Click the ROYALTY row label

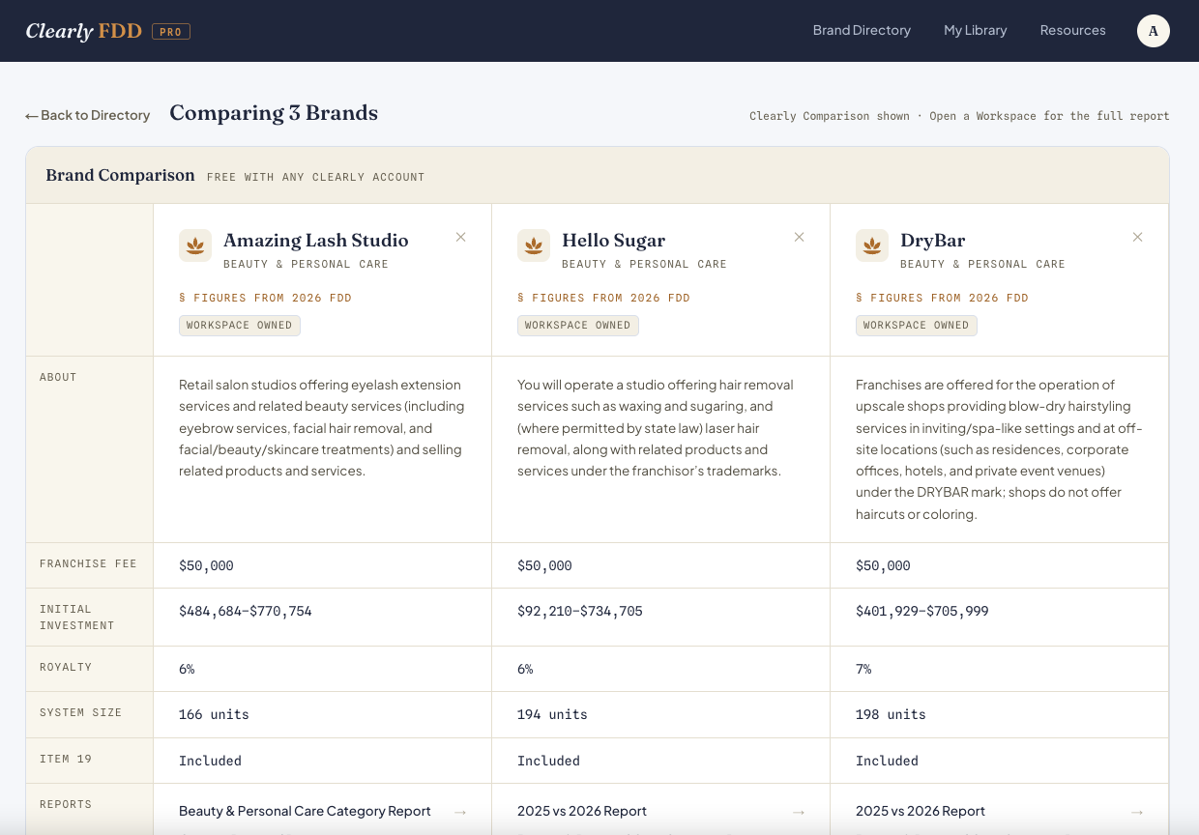point(66,667)
